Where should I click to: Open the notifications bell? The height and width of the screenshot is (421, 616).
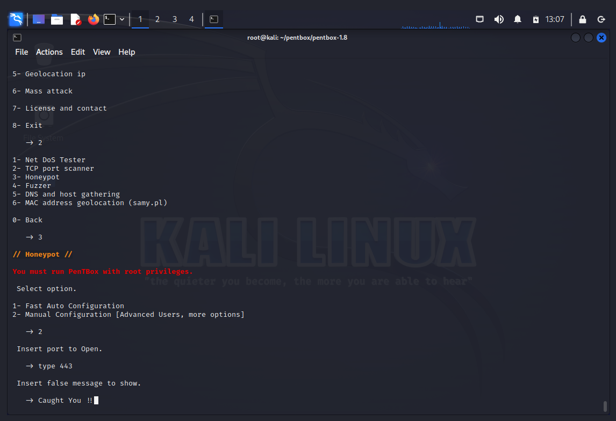(x=518, y=19)
